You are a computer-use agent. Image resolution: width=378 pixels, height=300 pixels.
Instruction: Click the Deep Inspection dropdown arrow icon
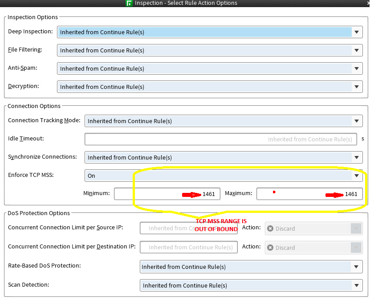click(357, 32)
